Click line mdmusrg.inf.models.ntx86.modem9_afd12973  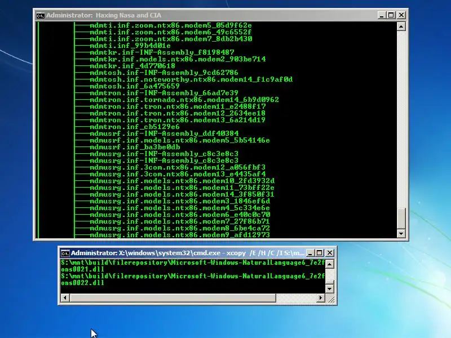(x=180, y=235)
